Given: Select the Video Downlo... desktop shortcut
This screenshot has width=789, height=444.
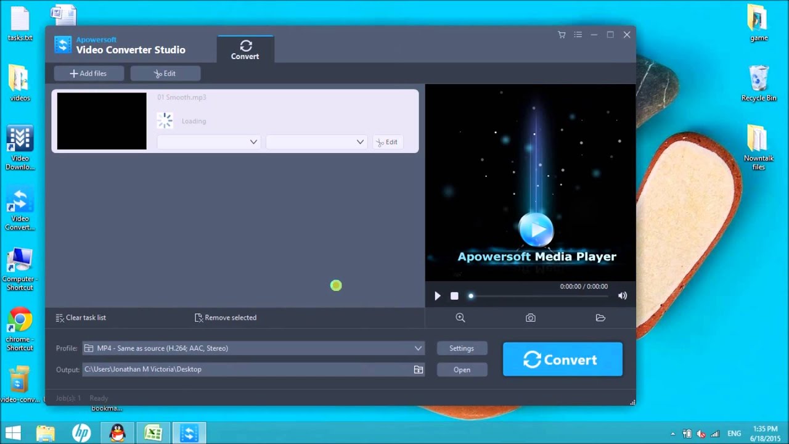Looking at the screenshot, I should coord(20,148).
